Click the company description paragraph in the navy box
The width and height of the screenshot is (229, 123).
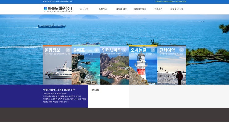click(x=65, y=98)
